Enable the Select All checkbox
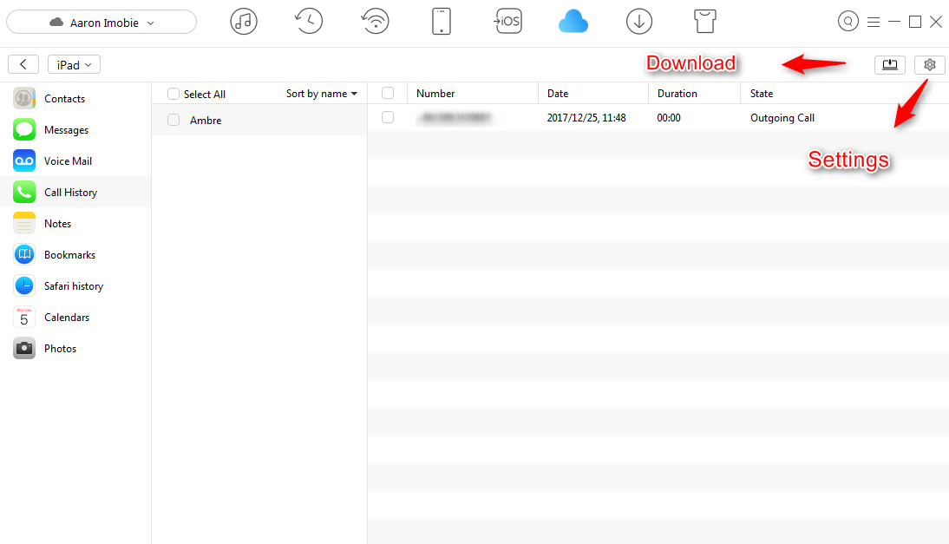This screenshot has height=544, width=949. coord(173,93)
